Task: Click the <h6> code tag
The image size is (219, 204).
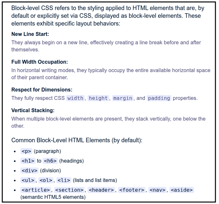Action: [50, 161]
